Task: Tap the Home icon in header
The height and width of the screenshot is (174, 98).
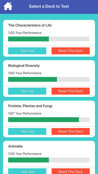Action: click(x=8, y=6)
